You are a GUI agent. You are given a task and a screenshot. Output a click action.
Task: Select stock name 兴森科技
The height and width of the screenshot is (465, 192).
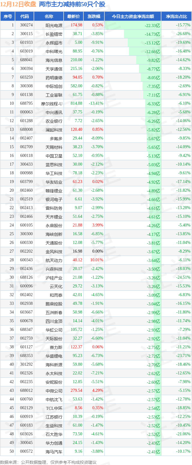[54, 269]
